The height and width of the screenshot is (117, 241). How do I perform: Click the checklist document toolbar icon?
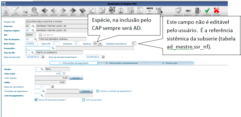point(140,10)
